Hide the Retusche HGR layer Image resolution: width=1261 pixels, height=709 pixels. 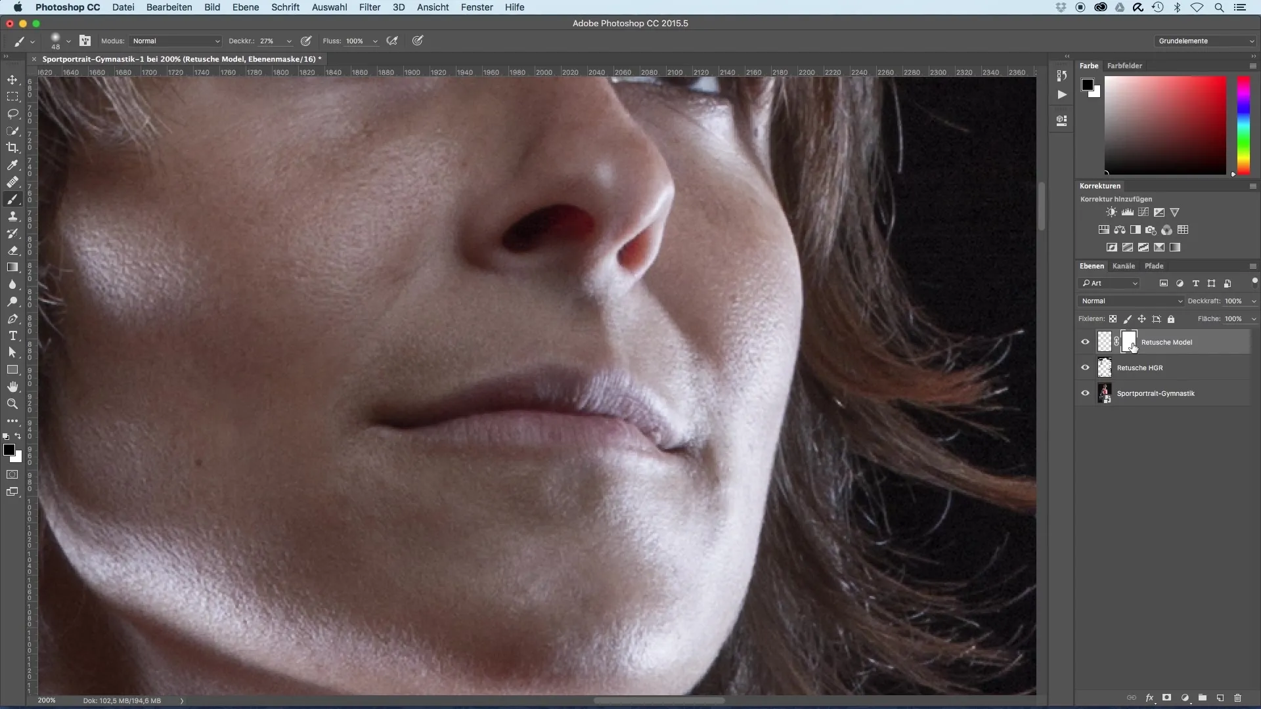tap(1085, 368)
